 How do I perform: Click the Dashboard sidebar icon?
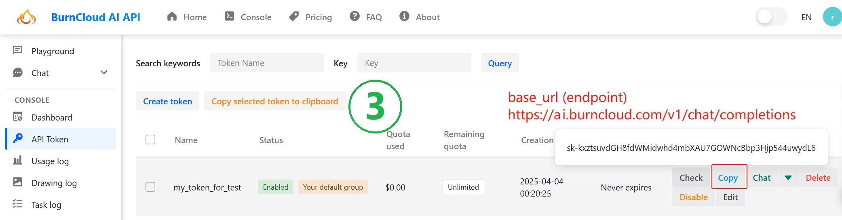pyautogui.click(x=18, y=117)
